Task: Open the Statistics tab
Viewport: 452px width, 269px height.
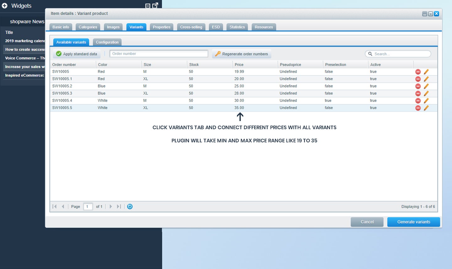Action: point(237,27)
